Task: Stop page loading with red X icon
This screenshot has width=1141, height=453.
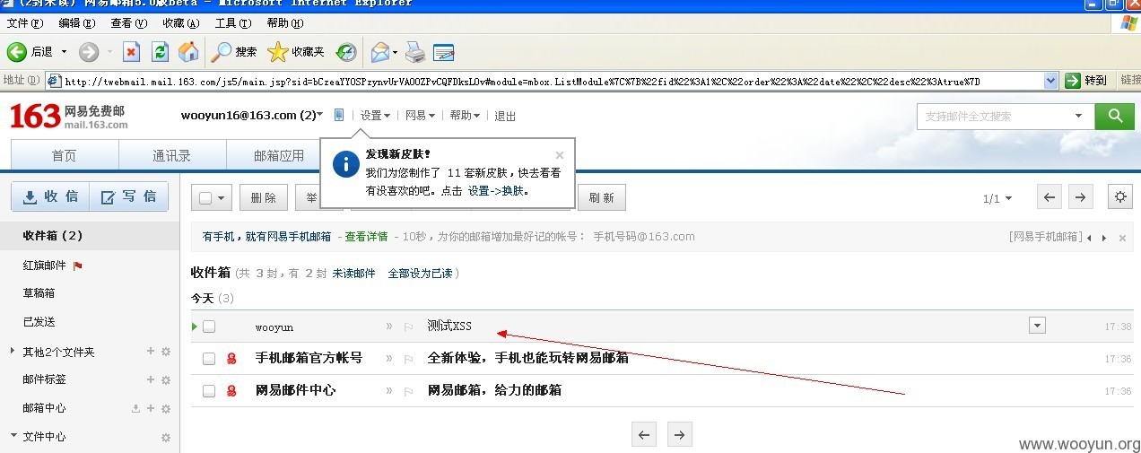Action: 132,52
